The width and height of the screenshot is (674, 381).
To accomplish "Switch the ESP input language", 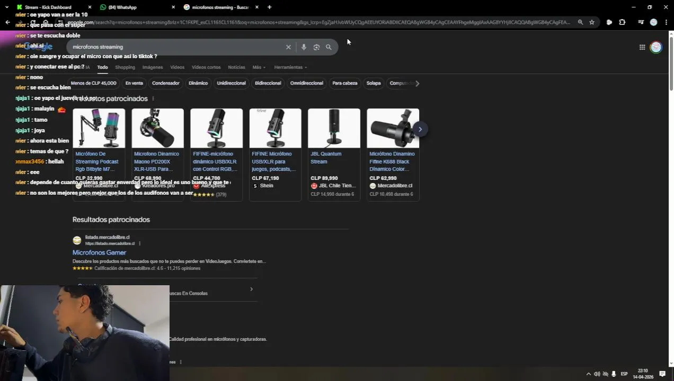I will pyautogui.click(x=624, y=374).
